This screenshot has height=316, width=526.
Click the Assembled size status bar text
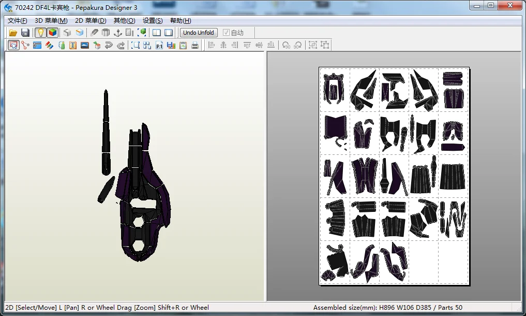387,307
